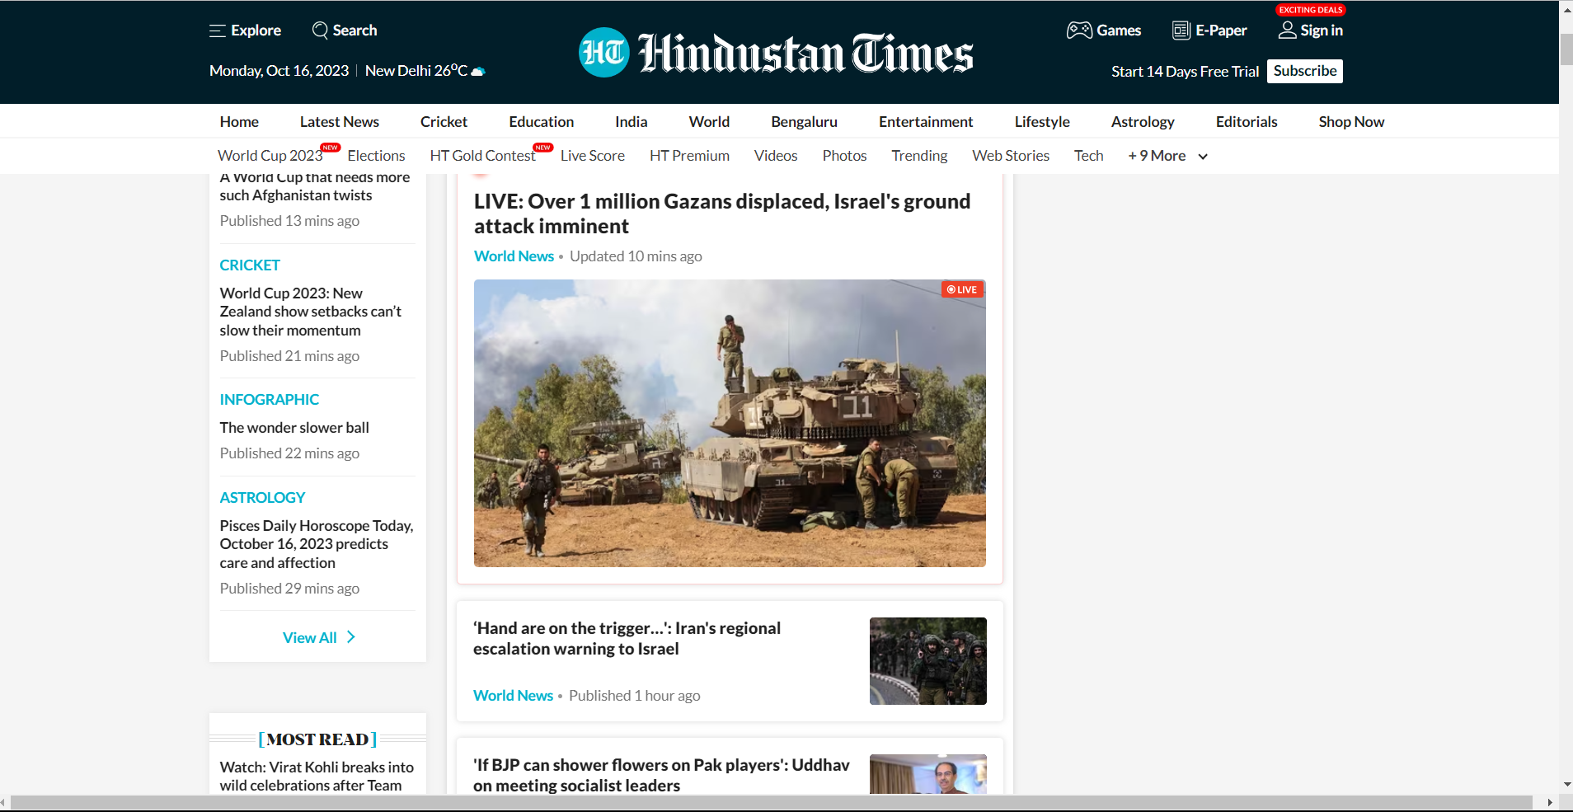This screenshot has height=812, width=1573.
Task: Open the Afghanistan twists World Cup article
Action: (x=315, y=187)
